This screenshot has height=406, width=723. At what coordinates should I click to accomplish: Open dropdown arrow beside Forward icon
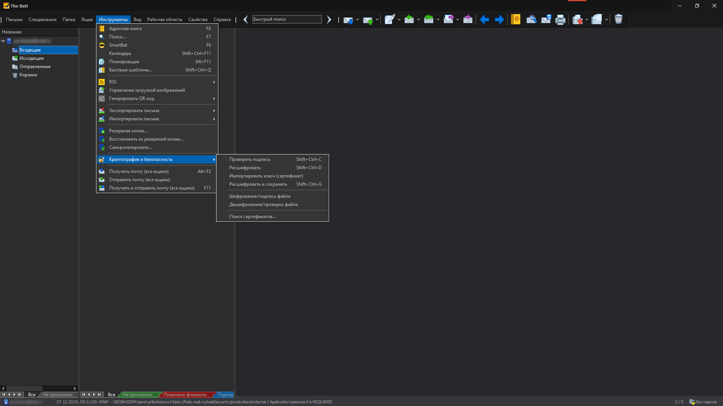click(458, 20)
